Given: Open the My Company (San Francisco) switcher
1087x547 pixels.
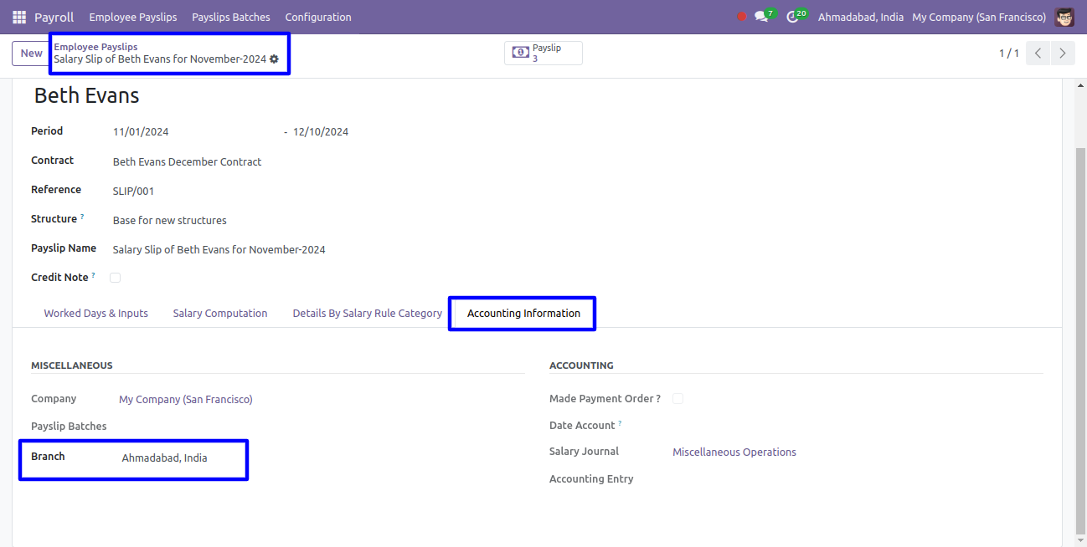Looking at the screenshot, I should coord(978,17).
